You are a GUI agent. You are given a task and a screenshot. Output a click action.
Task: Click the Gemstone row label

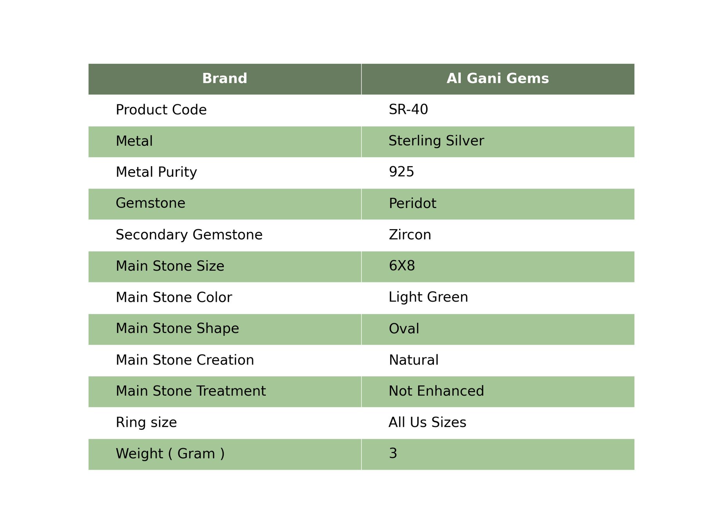coord(150,204)
